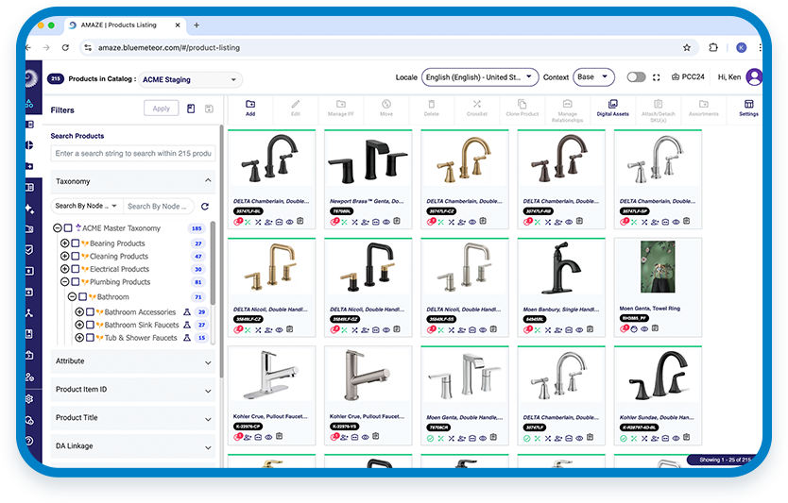Click the Attach/Detach SKU(s) toolbar icon
This screenshot has height=503, width=788.
point(658,104)
